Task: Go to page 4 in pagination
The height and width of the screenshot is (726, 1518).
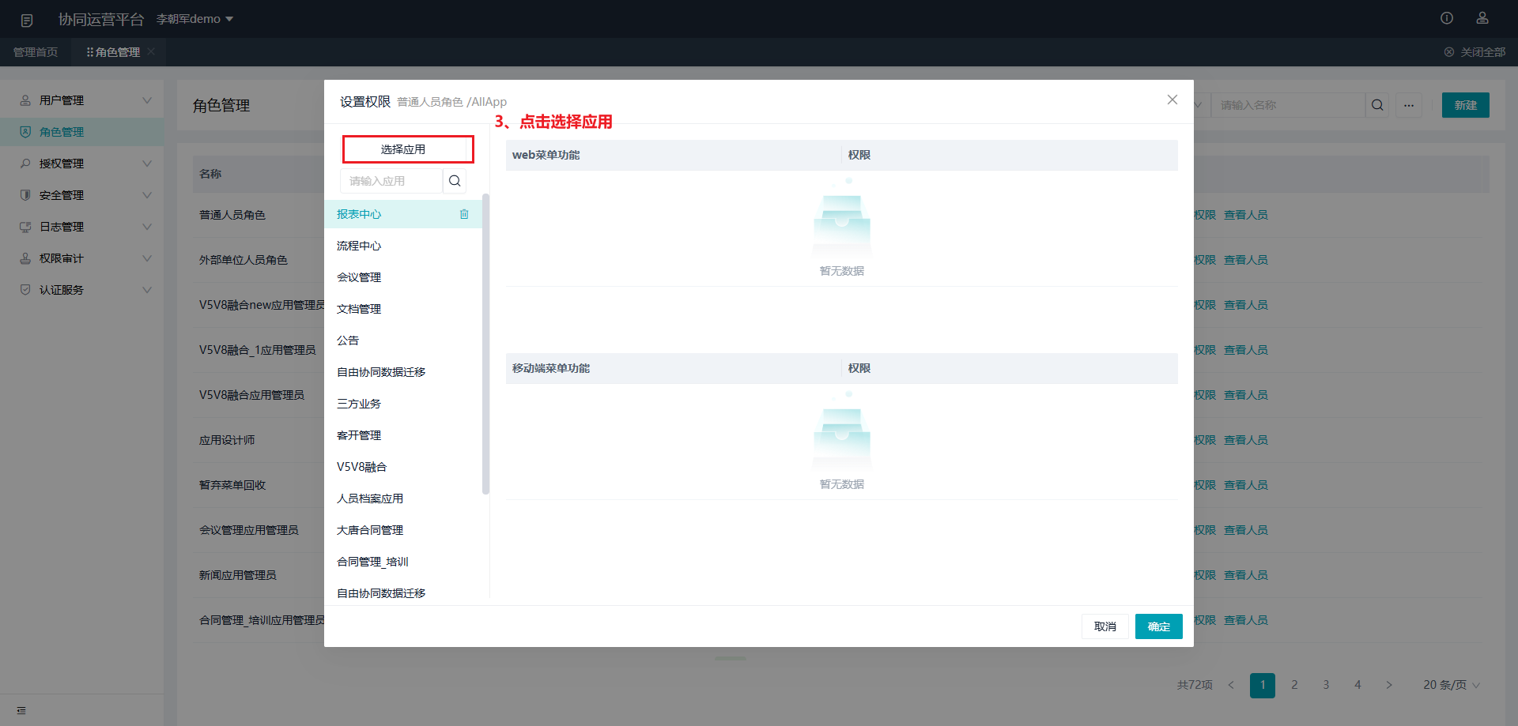Action: pos(1358,685)
